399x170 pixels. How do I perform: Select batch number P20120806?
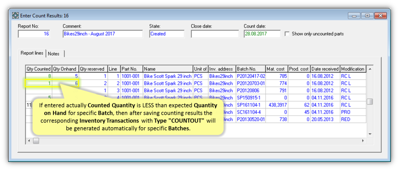[x=251, y=90]
